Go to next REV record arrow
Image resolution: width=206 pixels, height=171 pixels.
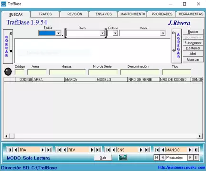point(92,150)
